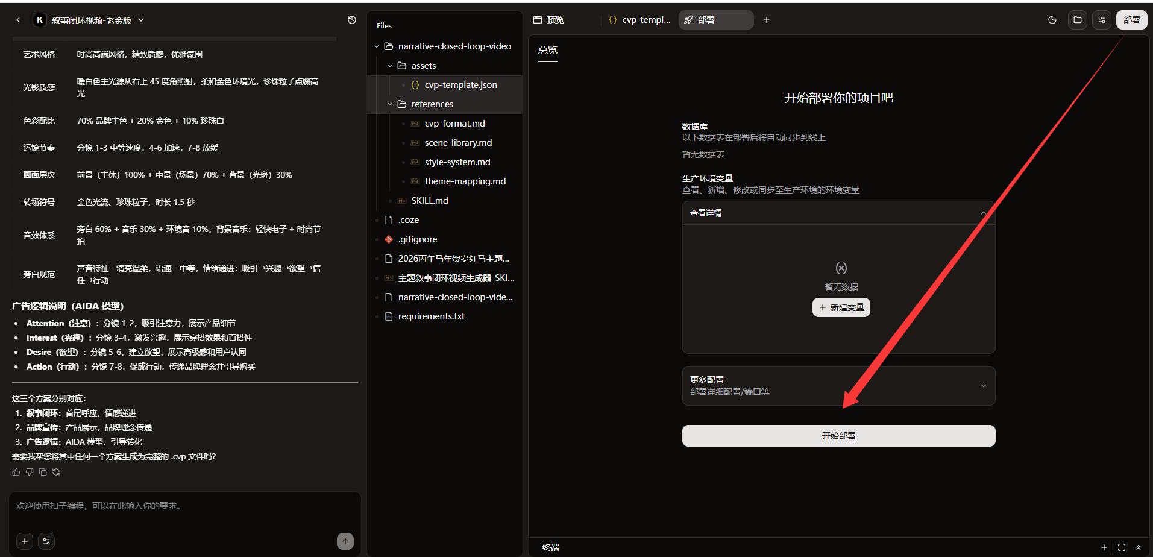Image resolution: width=1153 pixels, height=557 pixels.
Task: Click the send arrow button in chat
Action: coord(345,541)
